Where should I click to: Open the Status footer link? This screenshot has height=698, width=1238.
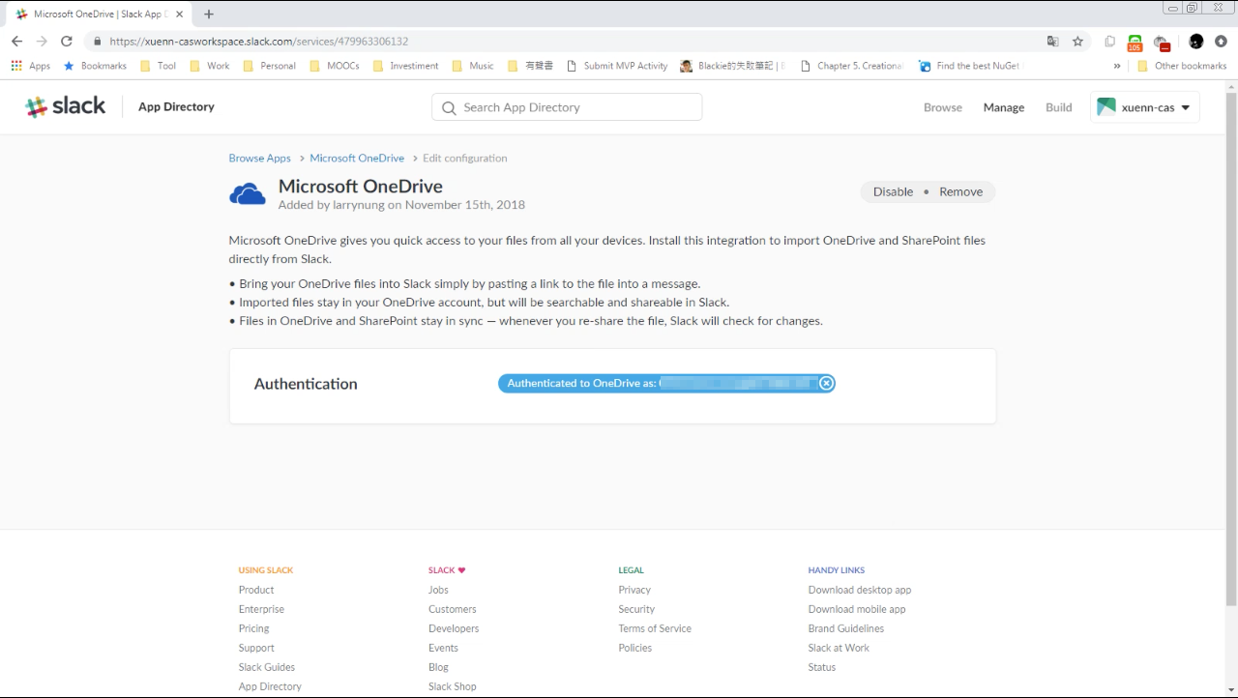pyautogui.click(x=822, y=667)
